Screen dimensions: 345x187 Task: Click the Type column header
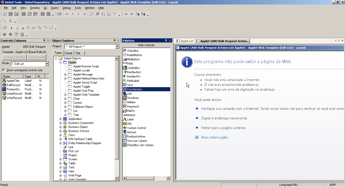(x=30, y=76)
